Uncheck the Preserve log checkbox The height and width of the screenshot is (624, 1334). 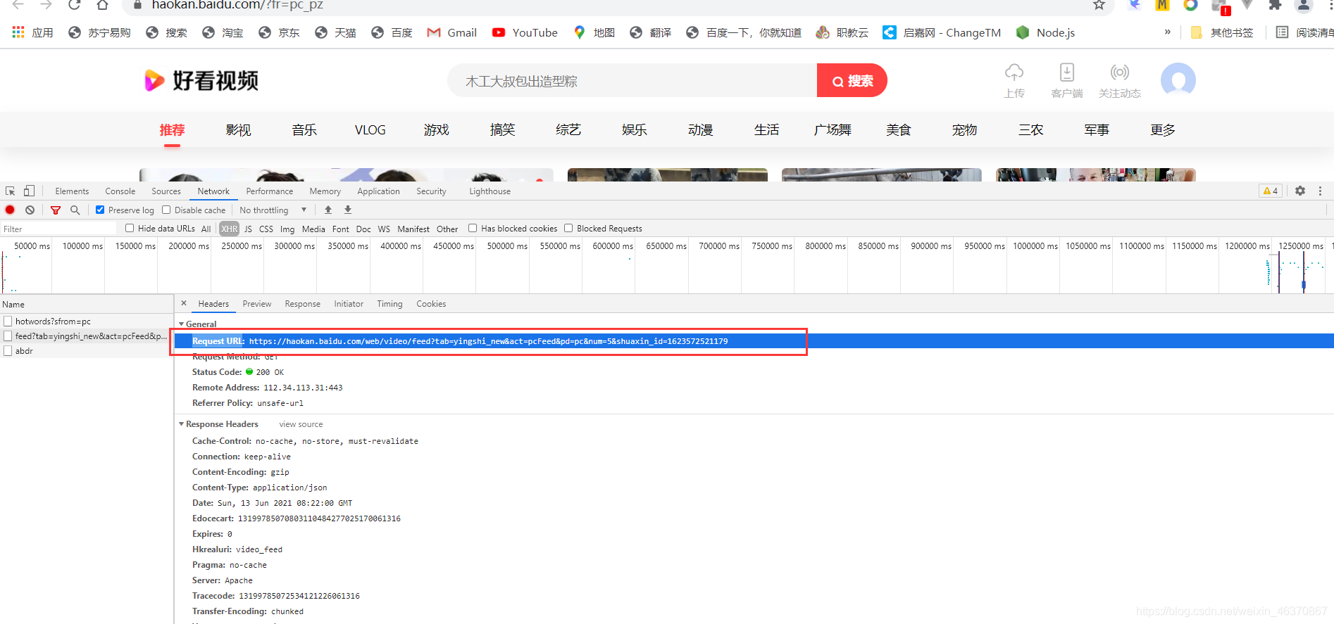point(100,210)
